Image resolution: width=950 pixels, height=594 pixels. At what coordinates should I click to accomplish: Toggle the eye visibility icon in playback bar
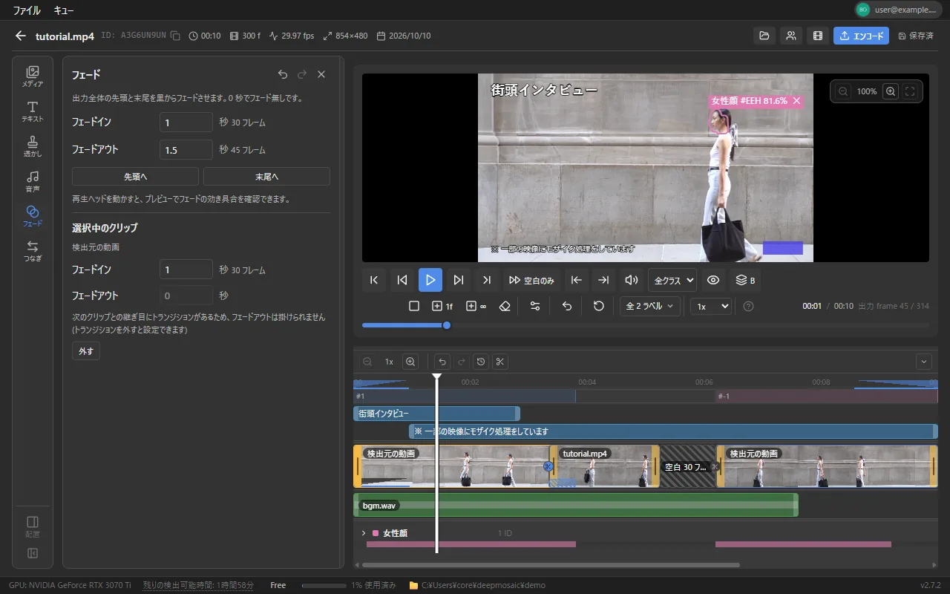point(713,280)
